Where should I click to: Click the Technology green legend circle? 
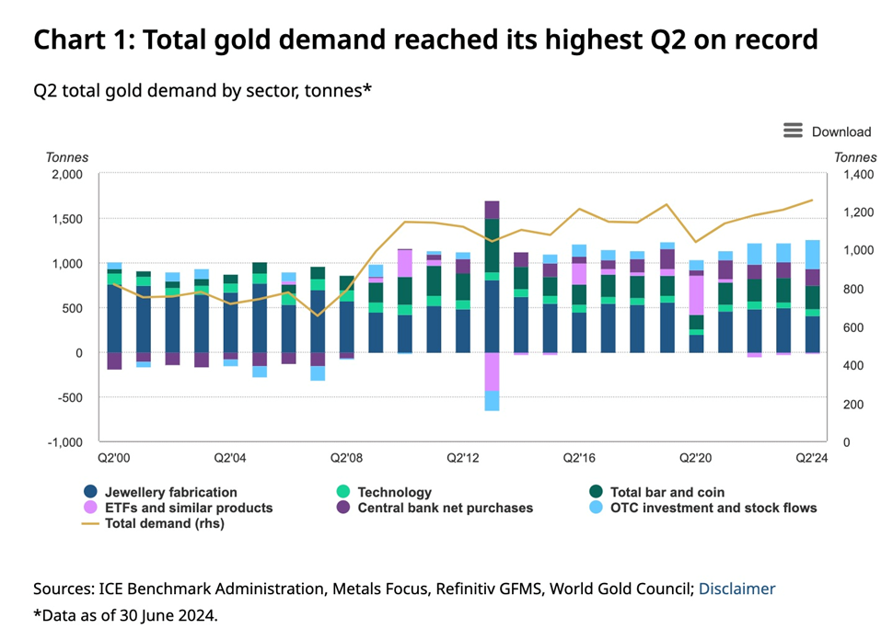342,492
